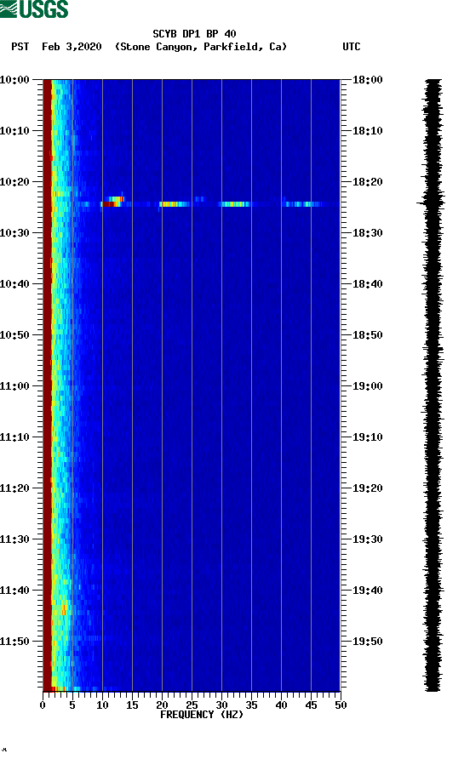Click the yellow burst between 20 and 25 Hz
Screen dimensions: 470x759
pos(174,204)
